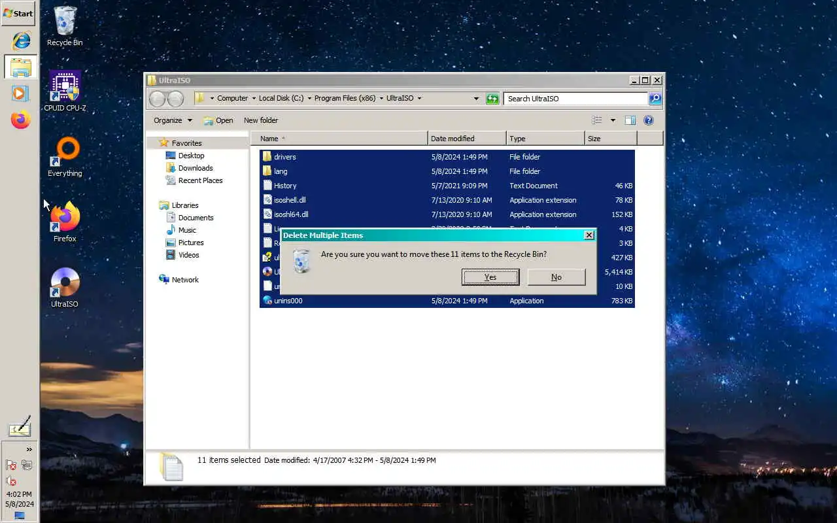Select Pictures under Libraries
Viewport: 837px width, 523px height.
click(191, 243)
